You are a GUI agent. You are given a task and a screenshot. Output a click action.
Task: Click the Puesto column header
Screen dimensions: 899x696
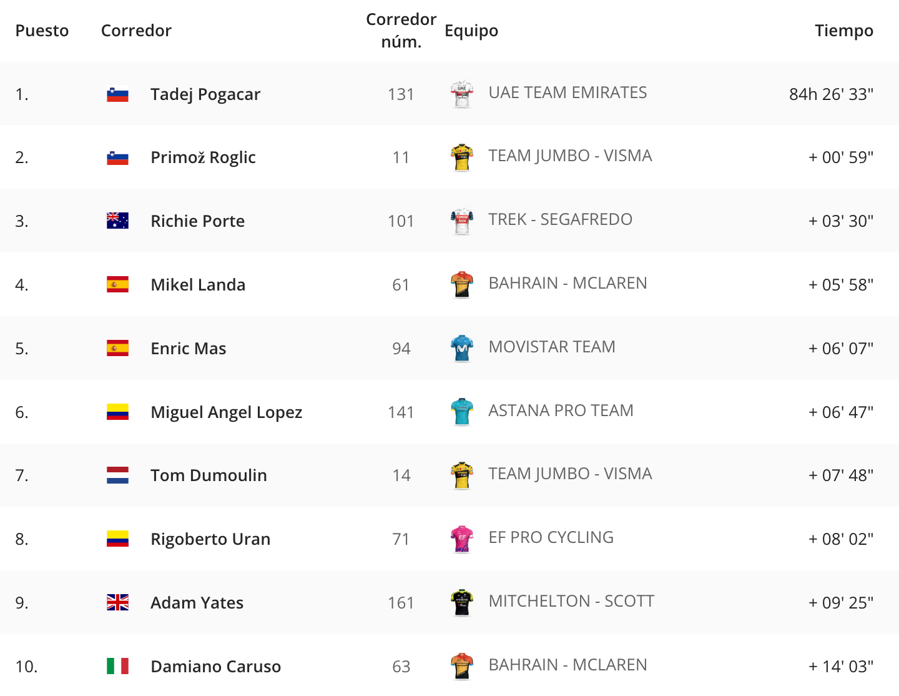click(42, 31)
